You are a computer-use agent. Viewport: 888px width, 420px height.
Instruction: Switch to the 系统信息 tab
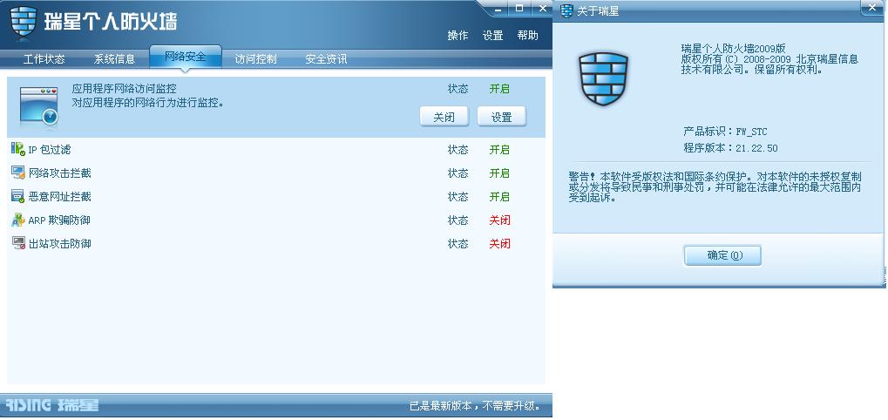[x=114, y=59]
